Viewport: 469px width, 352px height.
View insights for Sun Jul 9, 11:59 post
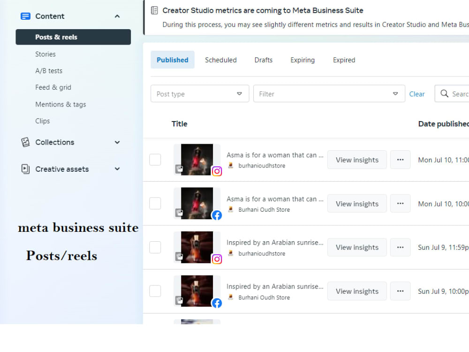point(357,247)
